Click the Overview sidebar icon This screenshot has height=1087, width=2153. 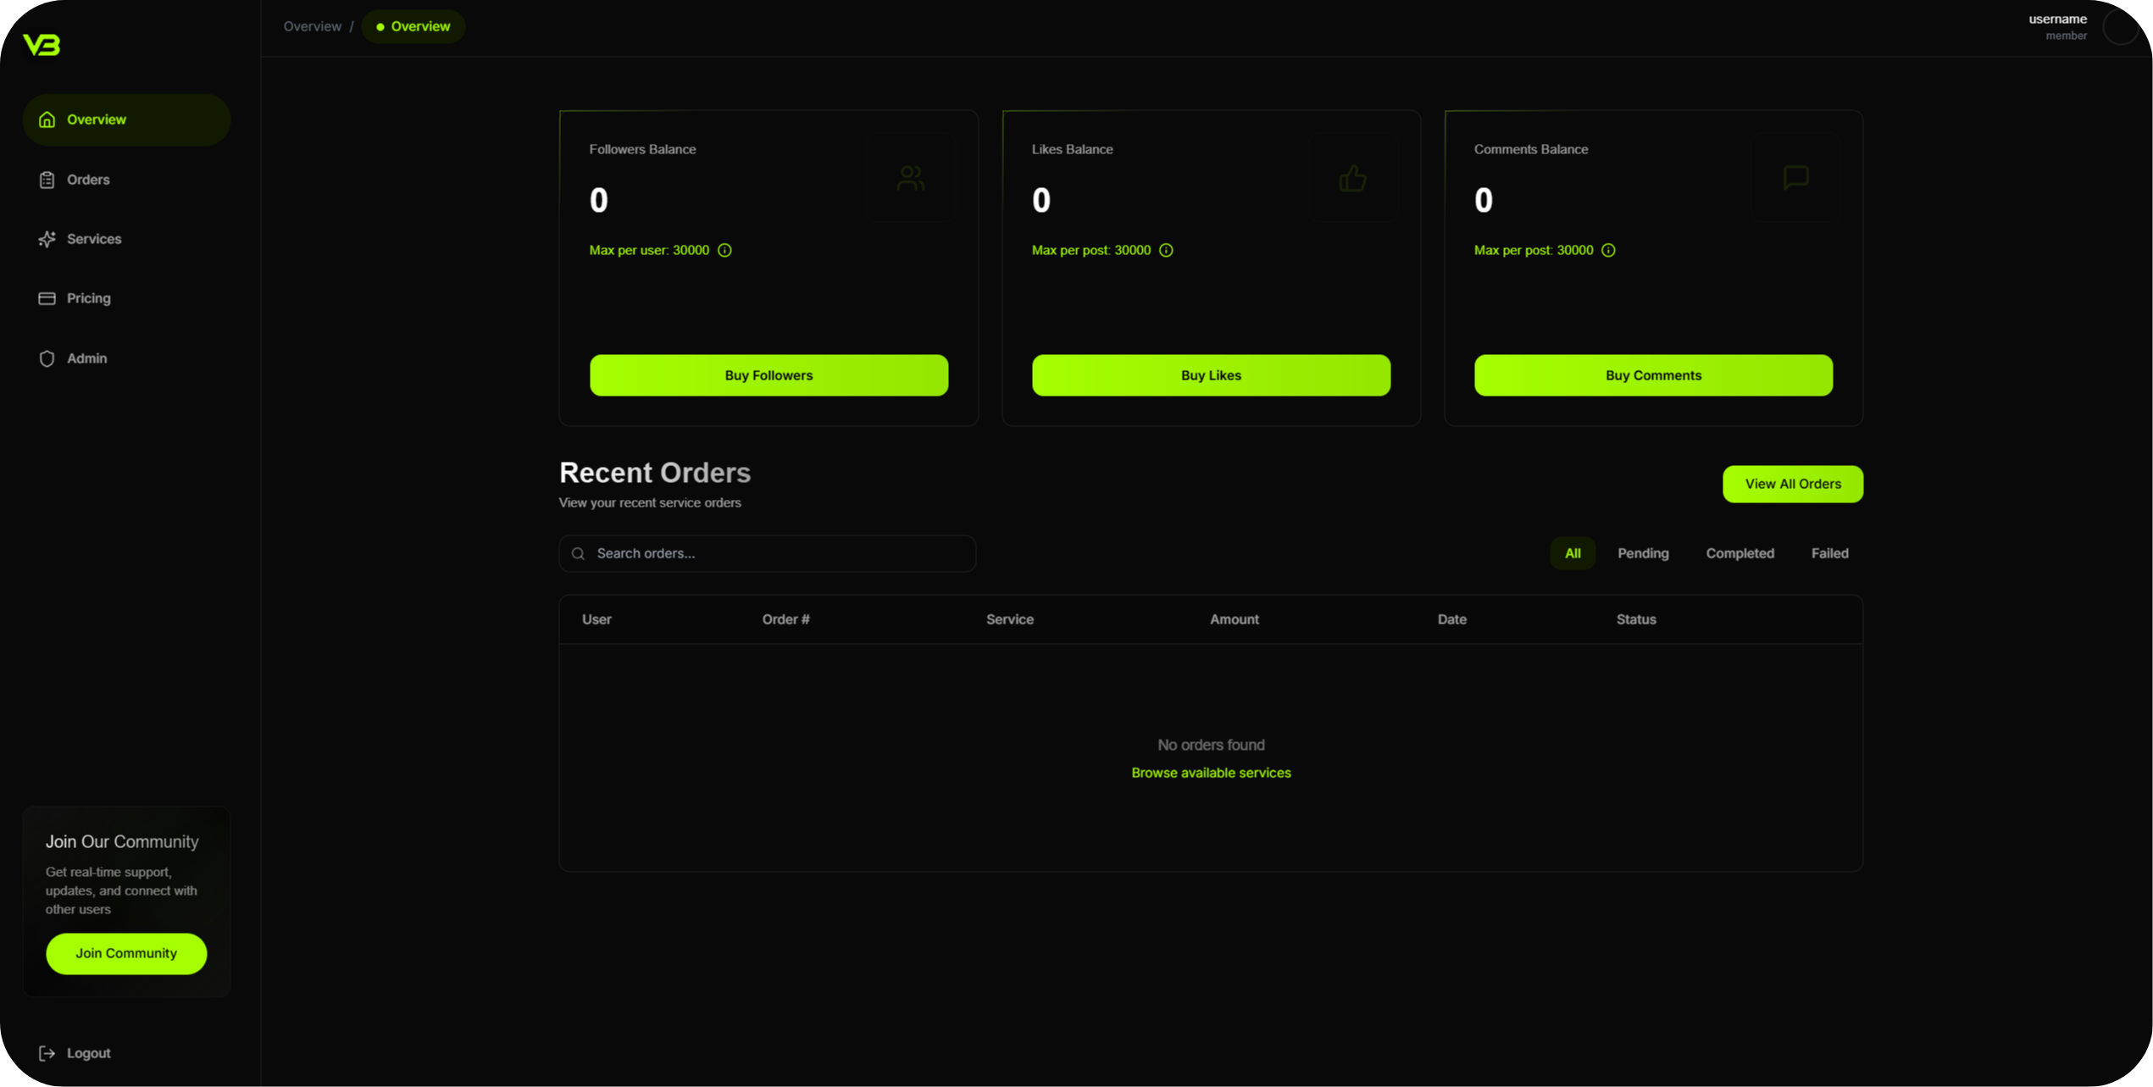(46, 119)
